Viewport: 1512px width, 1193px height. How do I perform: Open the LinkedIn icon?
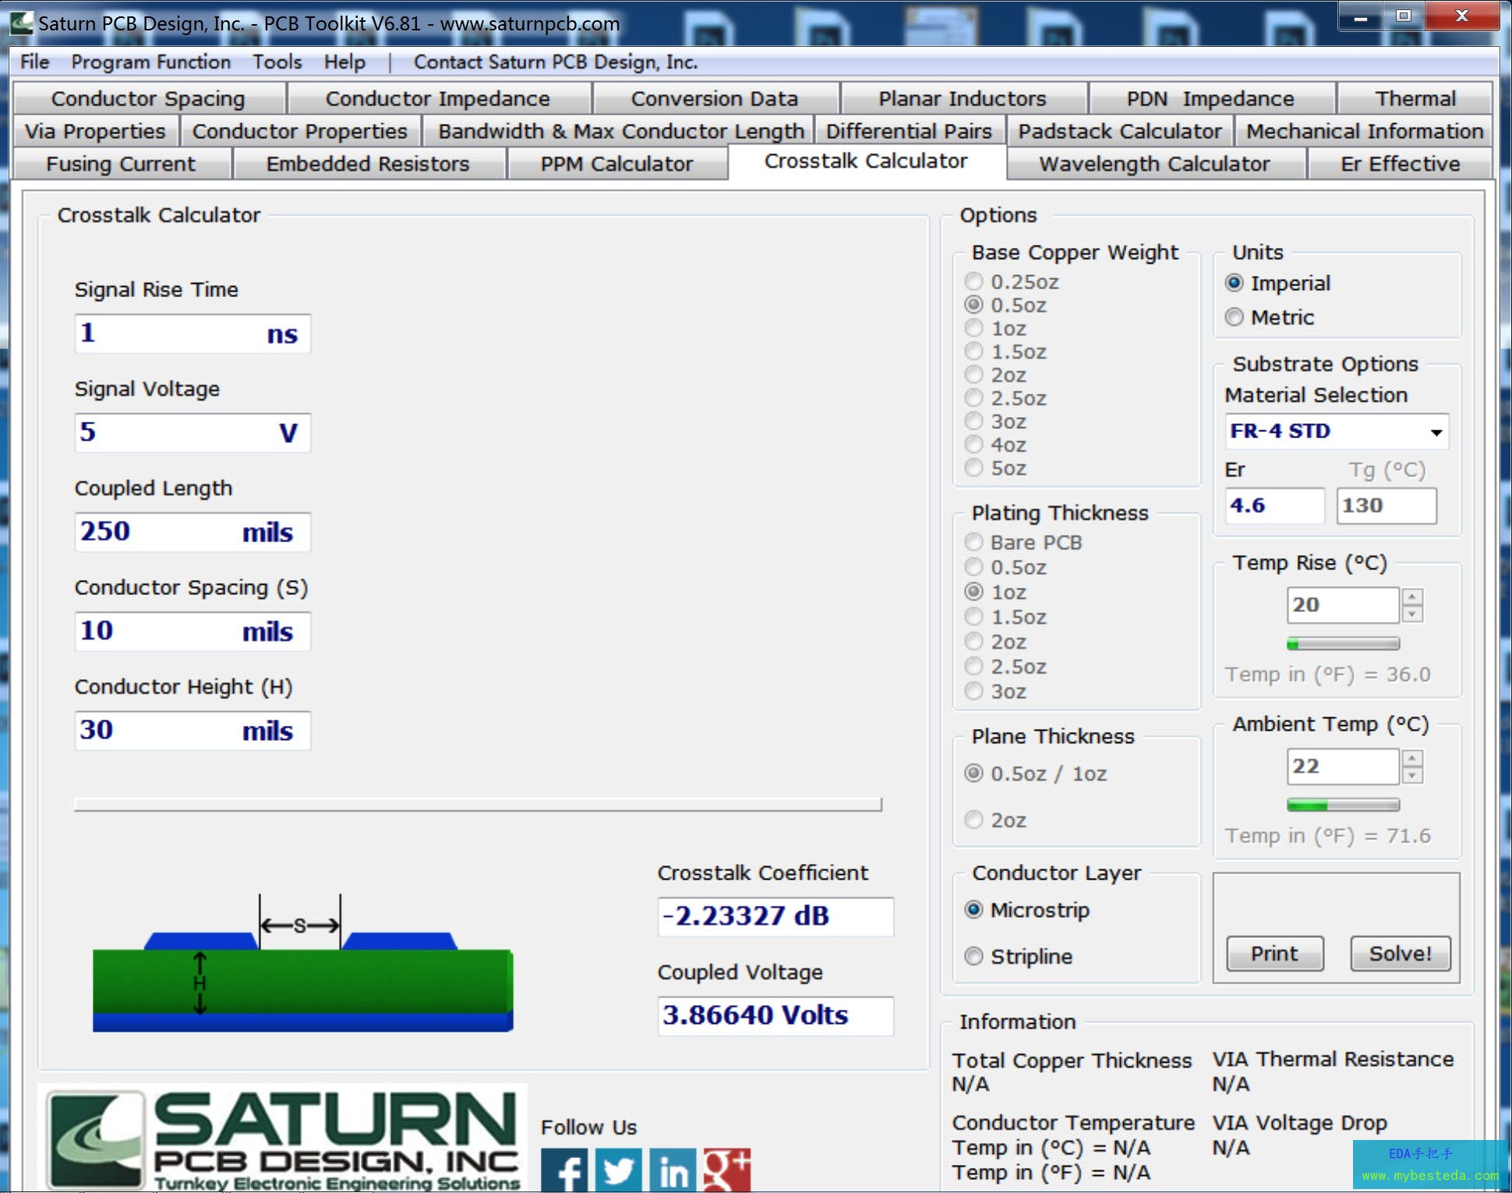click(673, 1170)
